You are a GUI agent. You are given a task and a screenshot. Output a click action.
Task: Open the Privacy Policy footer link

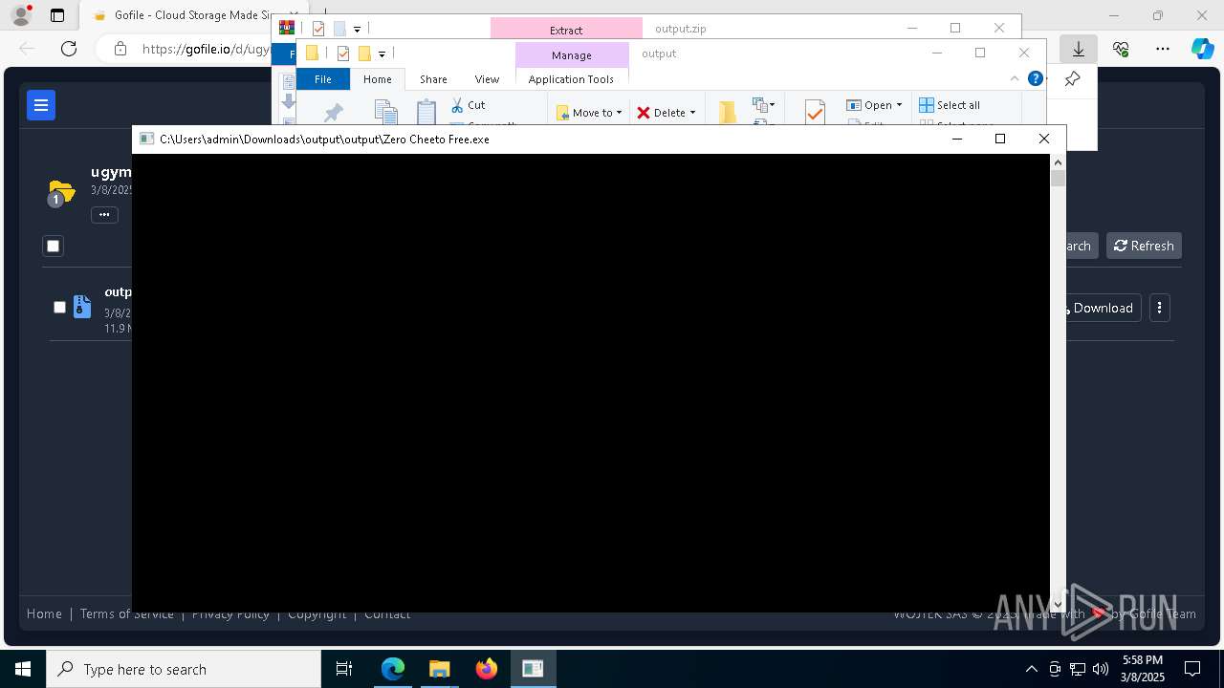230,613
